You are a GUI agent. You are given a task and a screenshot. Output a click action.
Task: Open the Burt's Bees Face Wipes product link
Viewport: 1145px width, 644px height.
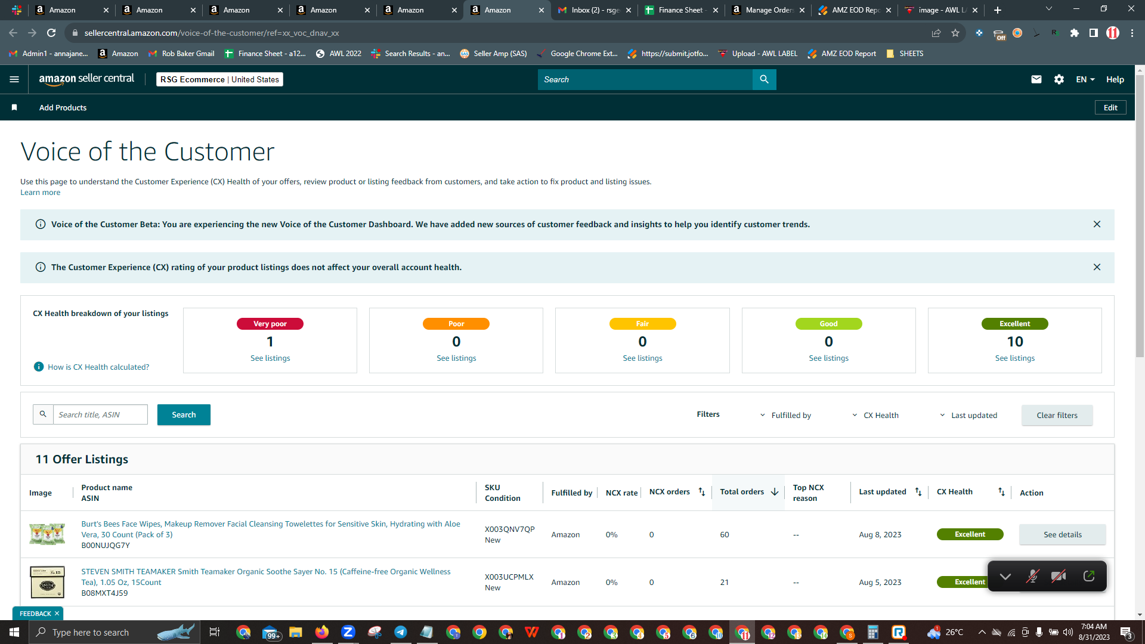tap(271, 529)
